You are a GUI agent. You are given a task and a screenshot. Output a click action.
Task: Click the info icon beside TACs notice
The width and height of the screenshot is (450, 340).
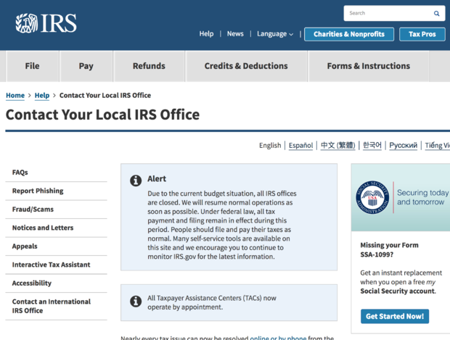[136, 301]
